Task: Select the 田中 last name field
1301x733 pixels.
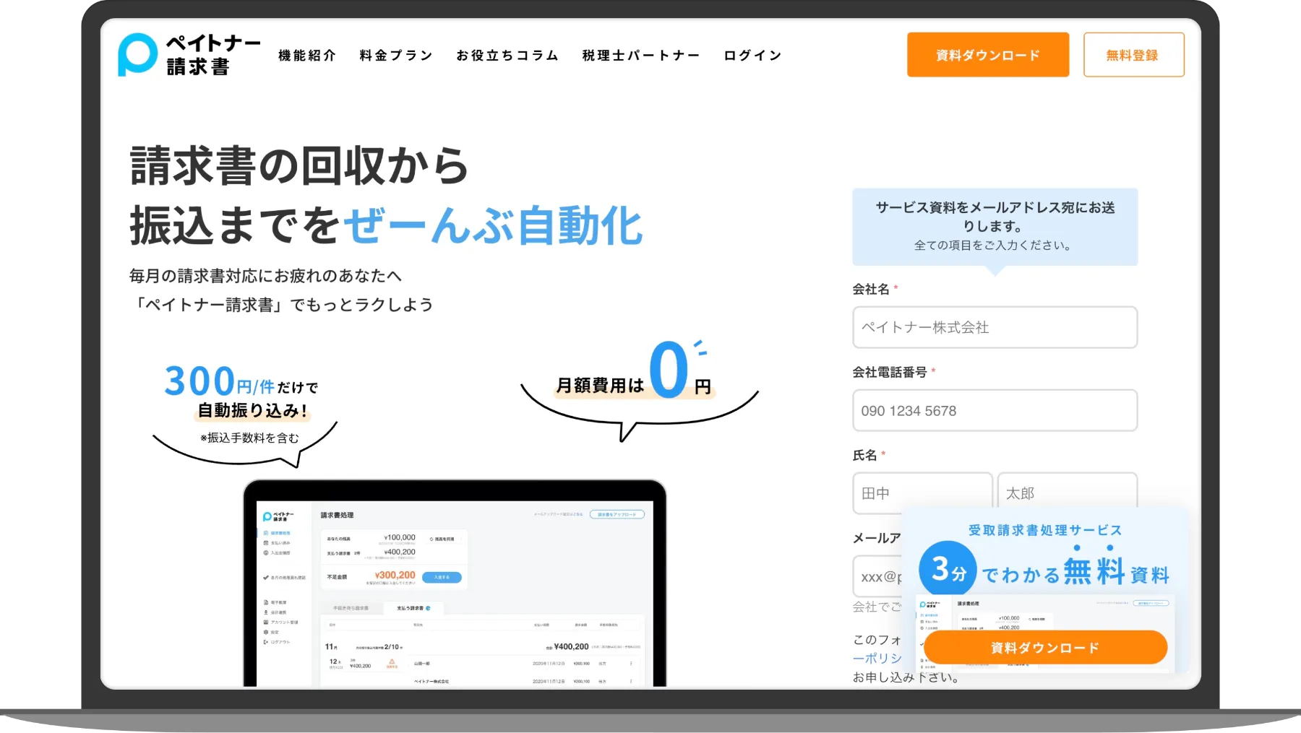Action: tap(922, 493)
